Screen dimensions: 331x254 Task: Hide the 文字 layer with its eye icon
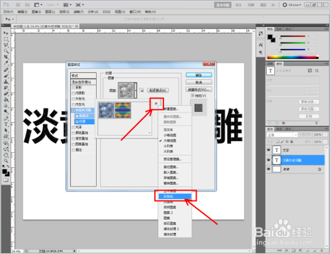pyautogui.click(x=269, y=150)
